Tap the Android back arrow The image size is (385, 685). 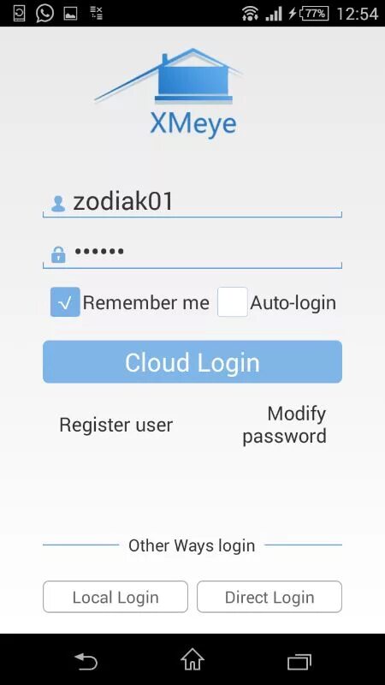[x=86, y=661]
